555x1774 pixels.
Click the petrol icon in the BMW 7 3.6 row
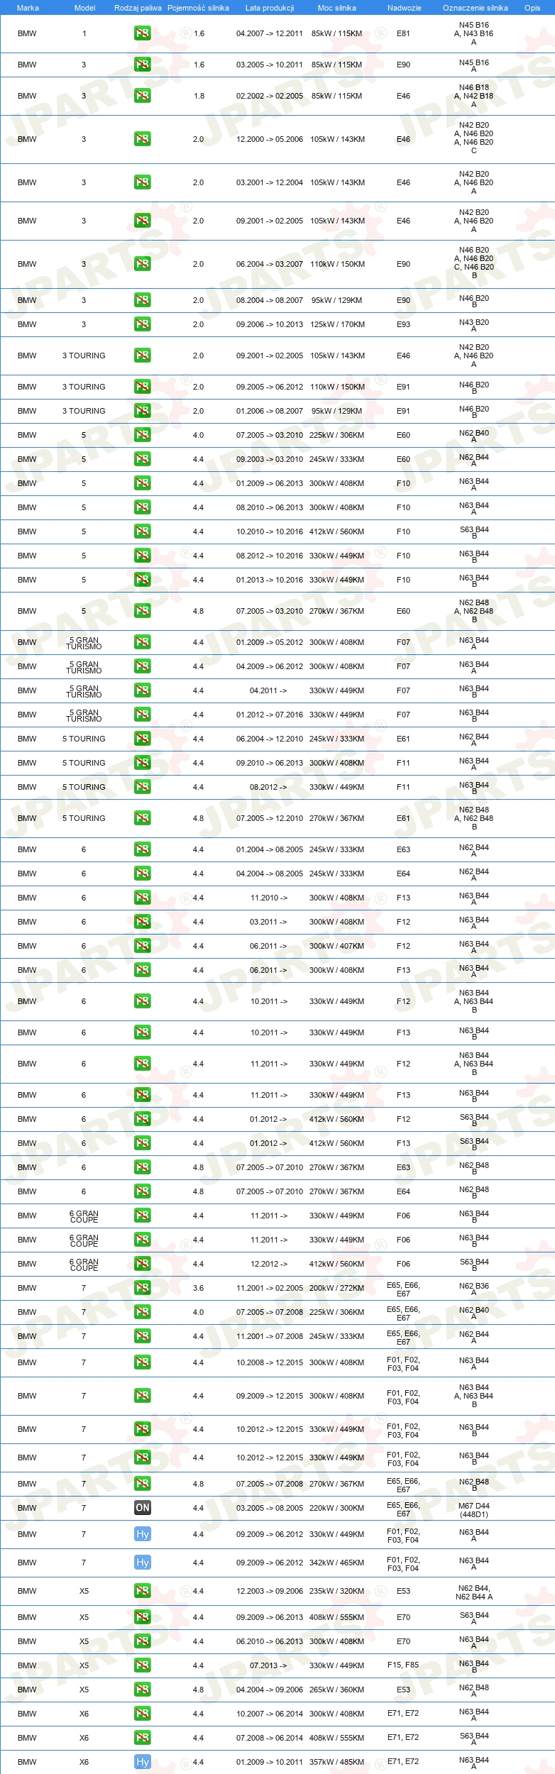(143, 1288)
